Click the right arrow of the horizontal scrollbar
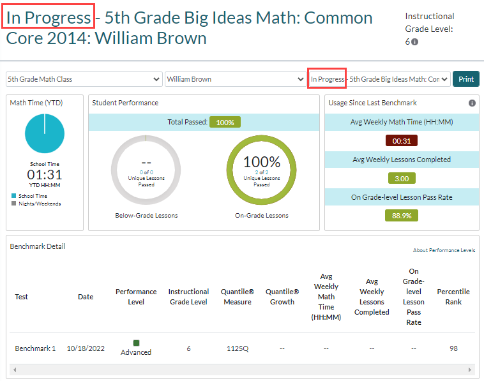This screenshot has width=484, height=381. click(x=470, y=370)
